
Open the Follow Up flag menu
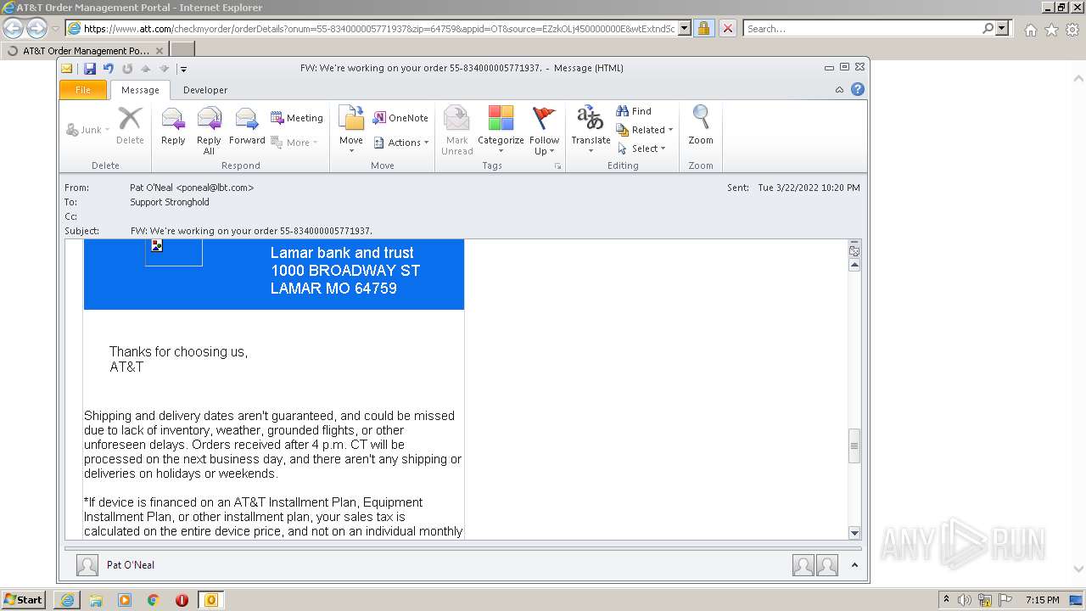click(x=544, y=129)
